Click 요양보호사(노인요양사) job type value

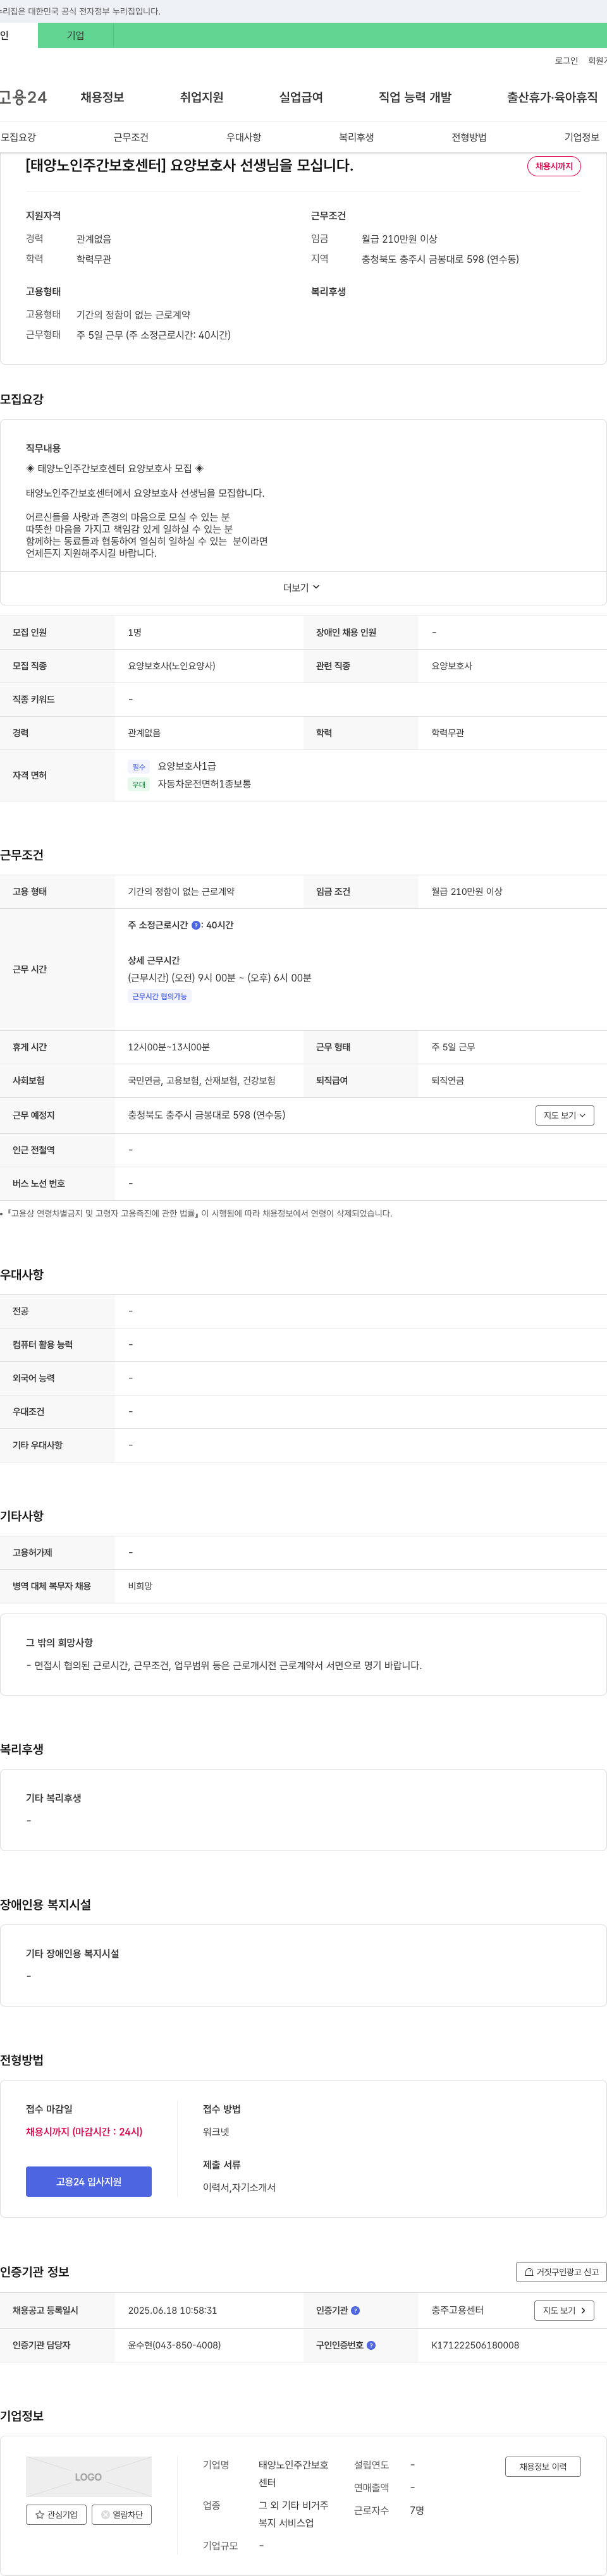coord(172,665)
